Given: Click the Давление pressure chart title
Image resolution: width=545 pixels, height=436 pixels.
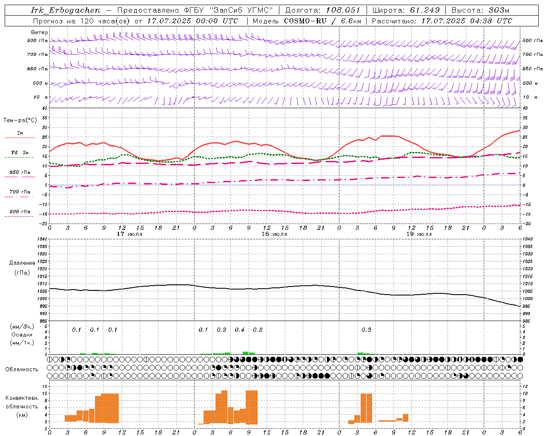Looking at the screenshot, I should click(22, 263).
